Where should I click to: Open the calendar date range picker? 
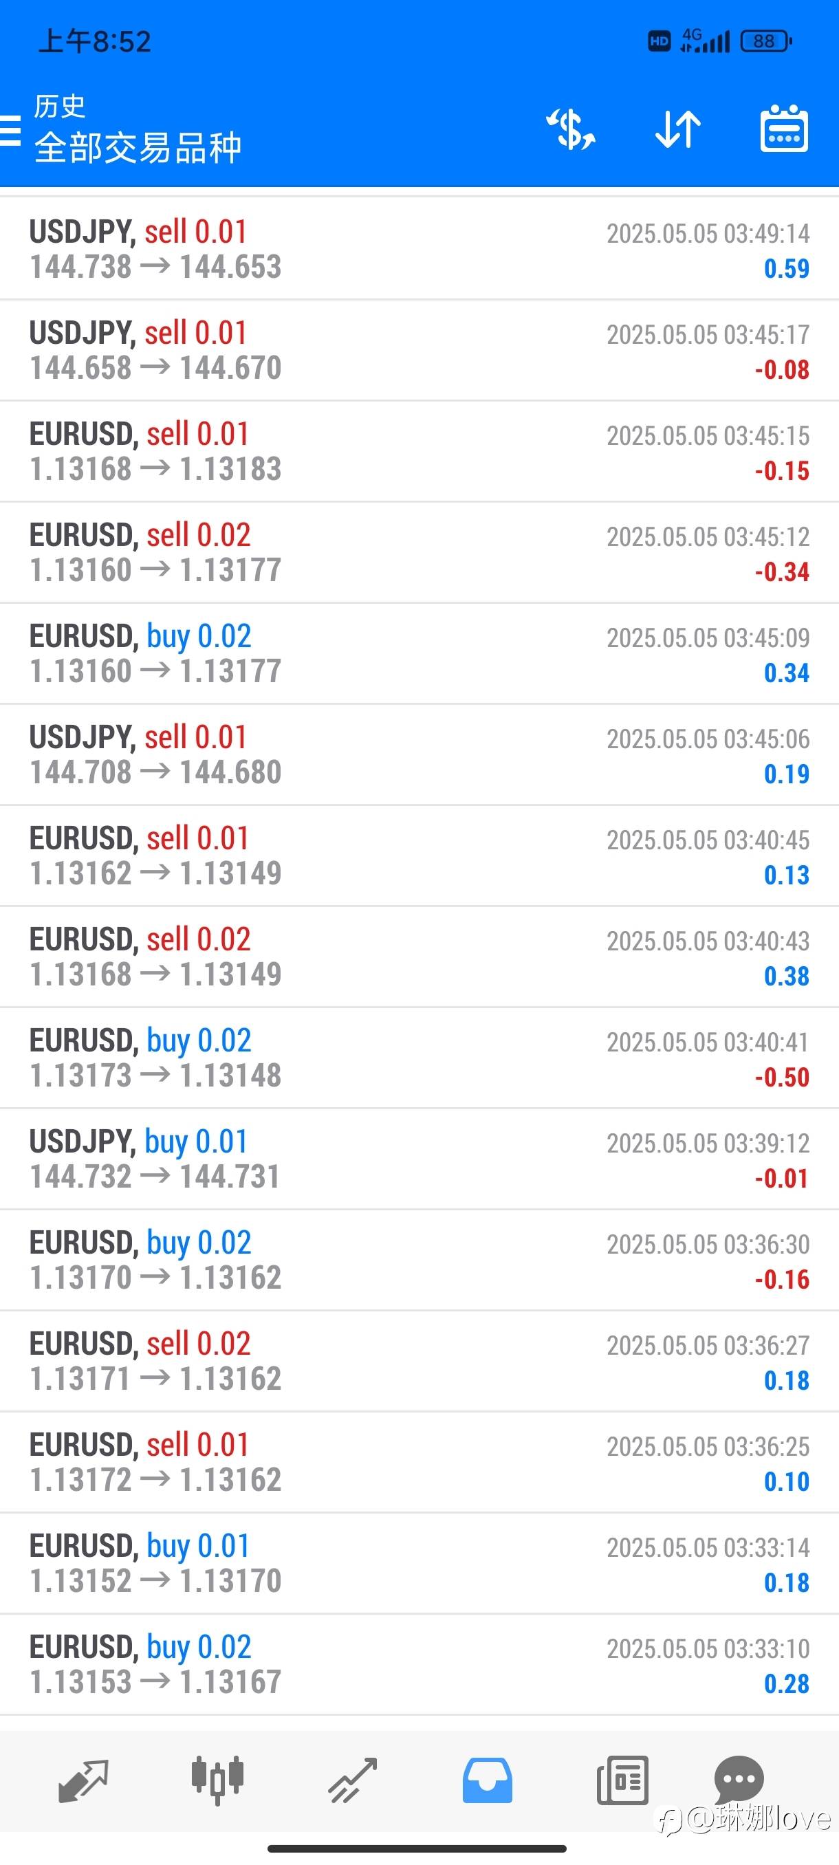point(784,131)
